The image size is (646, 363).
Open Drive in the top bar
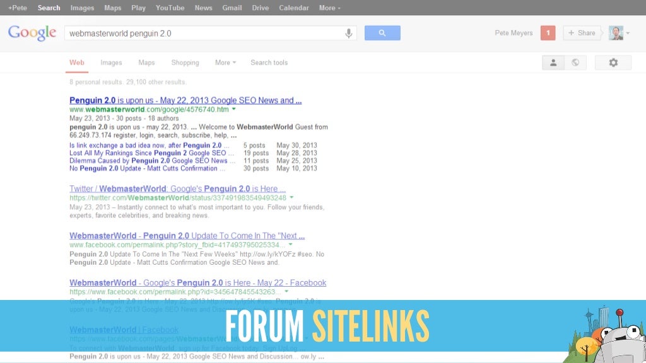pyautogui.click(x=261, y=8)
